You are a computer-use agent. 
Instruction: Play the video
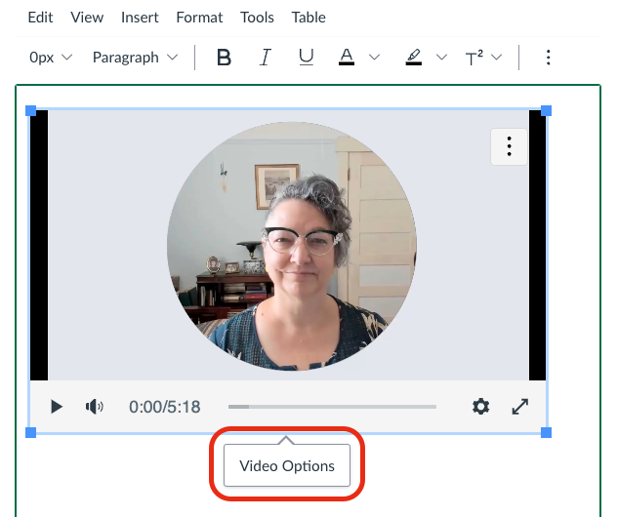point(57,407)
